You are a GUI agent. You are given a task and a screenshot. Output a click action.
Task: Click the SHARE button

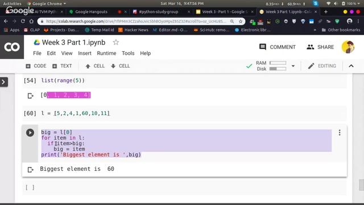[x=320, y=47]
